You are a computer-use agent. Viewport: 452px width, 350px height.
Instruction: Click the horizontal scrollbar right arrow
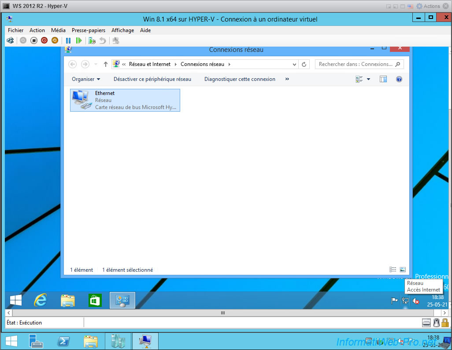coord(445,313)
